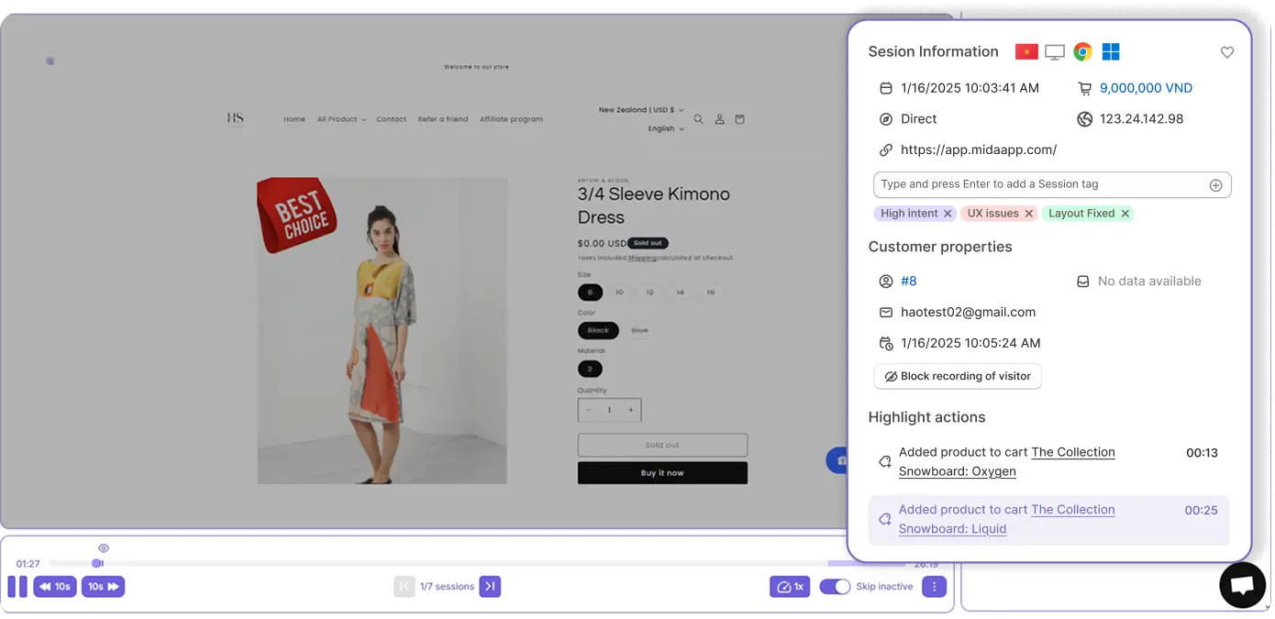This screenshot has width=1275, height=619.
Task: Remove the UX issues tag
Action: [1029, 214]
